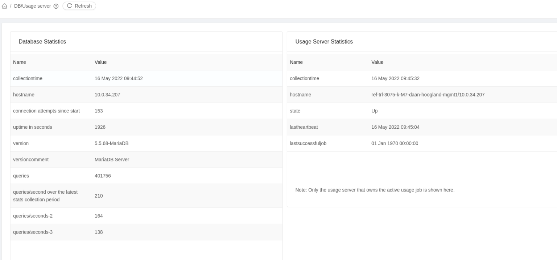Click the circular arrow inside the Refresh button
The image size is (557, 260).
(x=69, y=6)
